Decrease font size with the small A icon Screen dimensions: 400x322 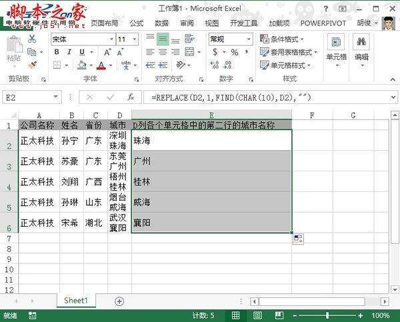[120, 52]
